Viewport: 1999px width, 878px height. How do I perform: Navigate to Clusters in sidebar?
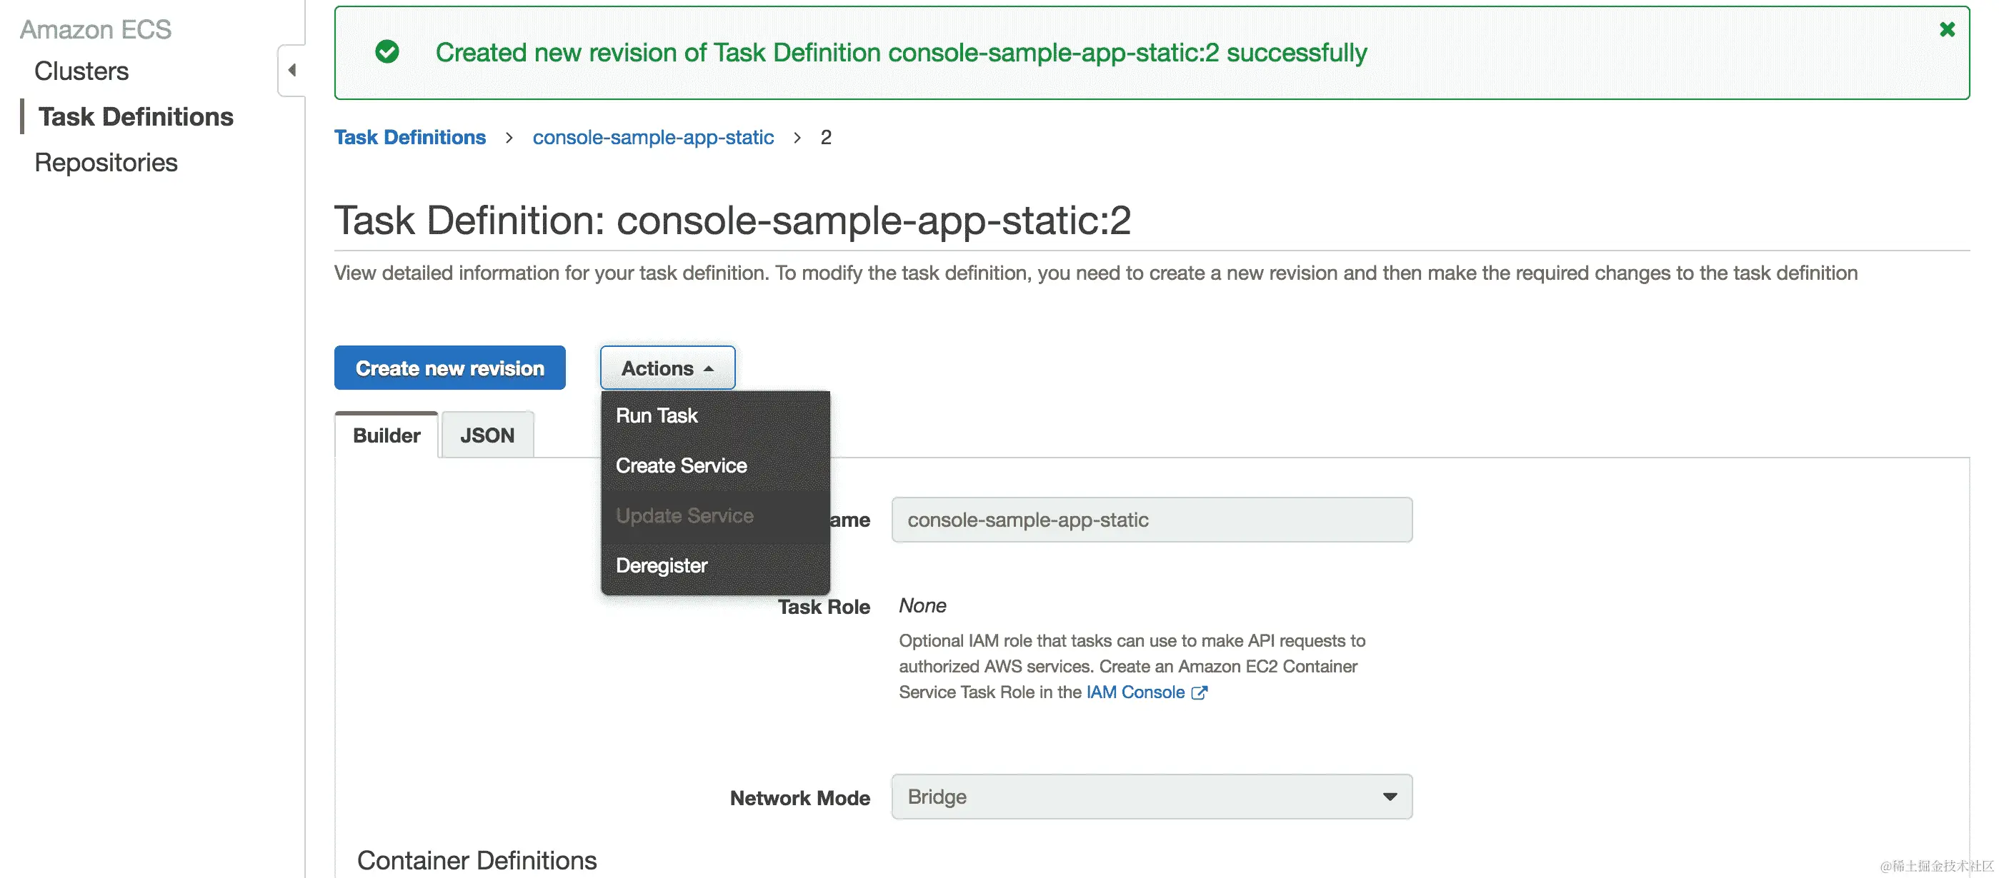click(81, 71)
